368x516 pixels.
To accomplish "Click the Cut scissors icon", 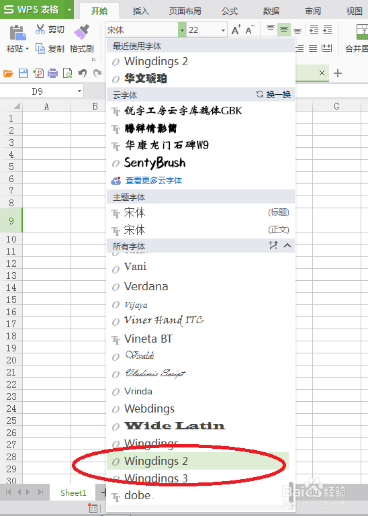I will tap(40, 29).
